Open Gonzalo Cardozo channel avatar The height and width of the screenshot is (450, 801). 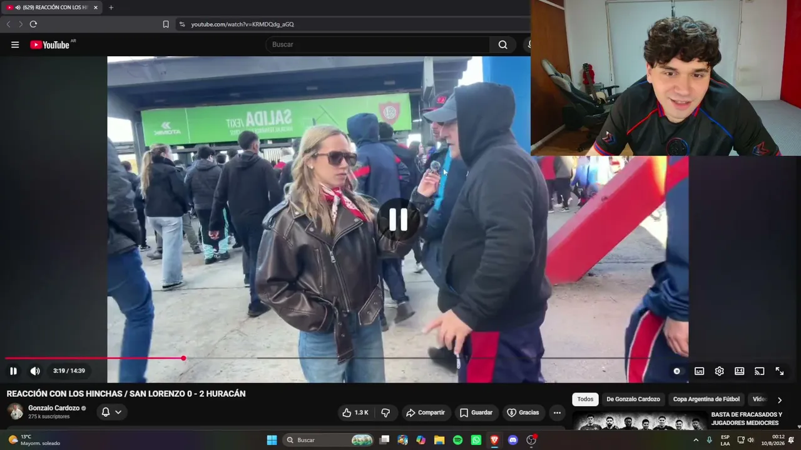tap(16, 412)
